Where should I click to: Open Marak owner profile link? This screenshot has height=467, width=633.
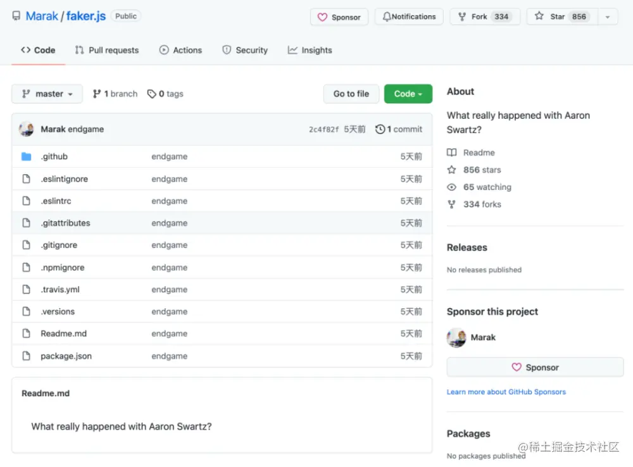pyautogui.click(x=42, y=16)
